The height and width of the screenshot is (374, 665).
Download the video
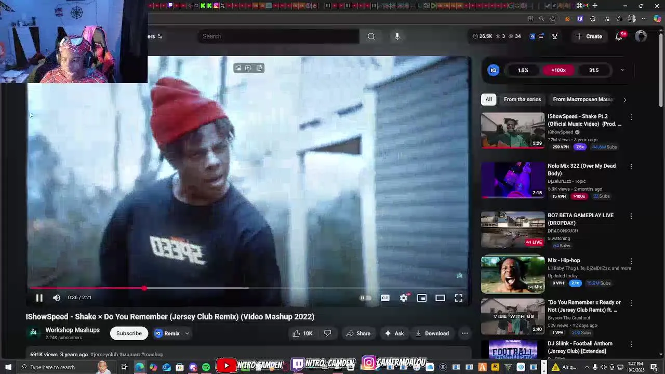431,333
